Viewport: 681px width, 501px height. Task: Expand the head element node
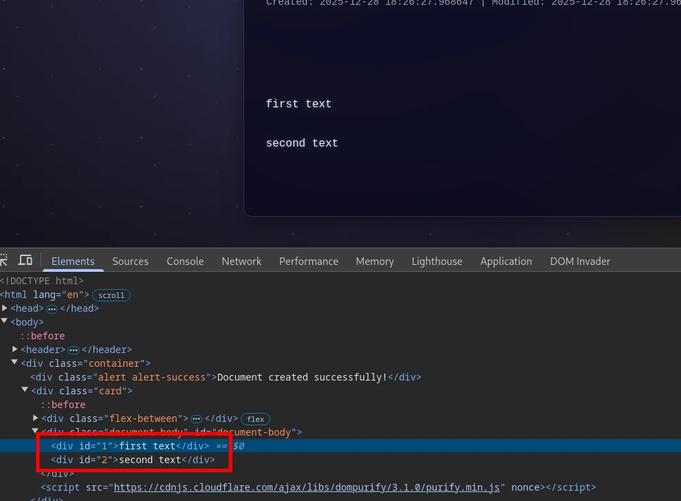pyautogui.click(x=5, y=308)
